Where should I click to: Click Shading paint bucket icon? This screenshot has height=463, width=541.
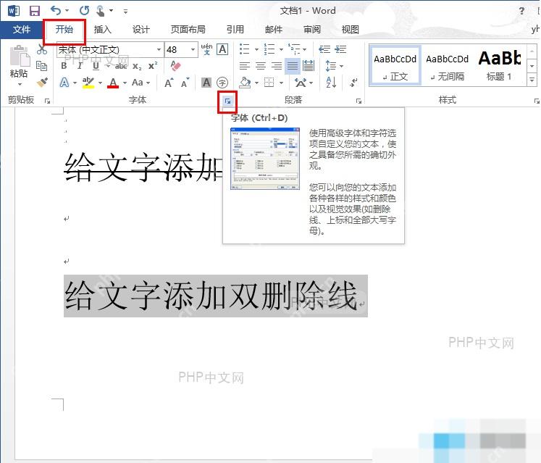pos(245,83)
